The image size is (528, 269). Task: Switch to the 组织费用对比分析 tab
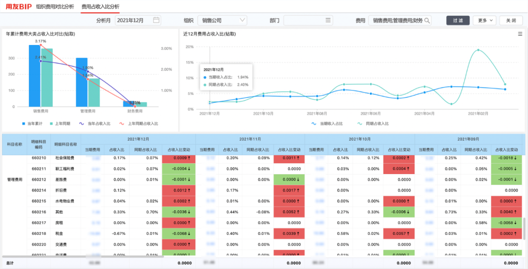pos(55,7)
